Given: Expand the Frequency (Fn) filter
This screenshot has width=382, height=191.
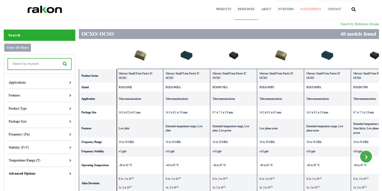Looking at the screenshot, I should point(40,135).
